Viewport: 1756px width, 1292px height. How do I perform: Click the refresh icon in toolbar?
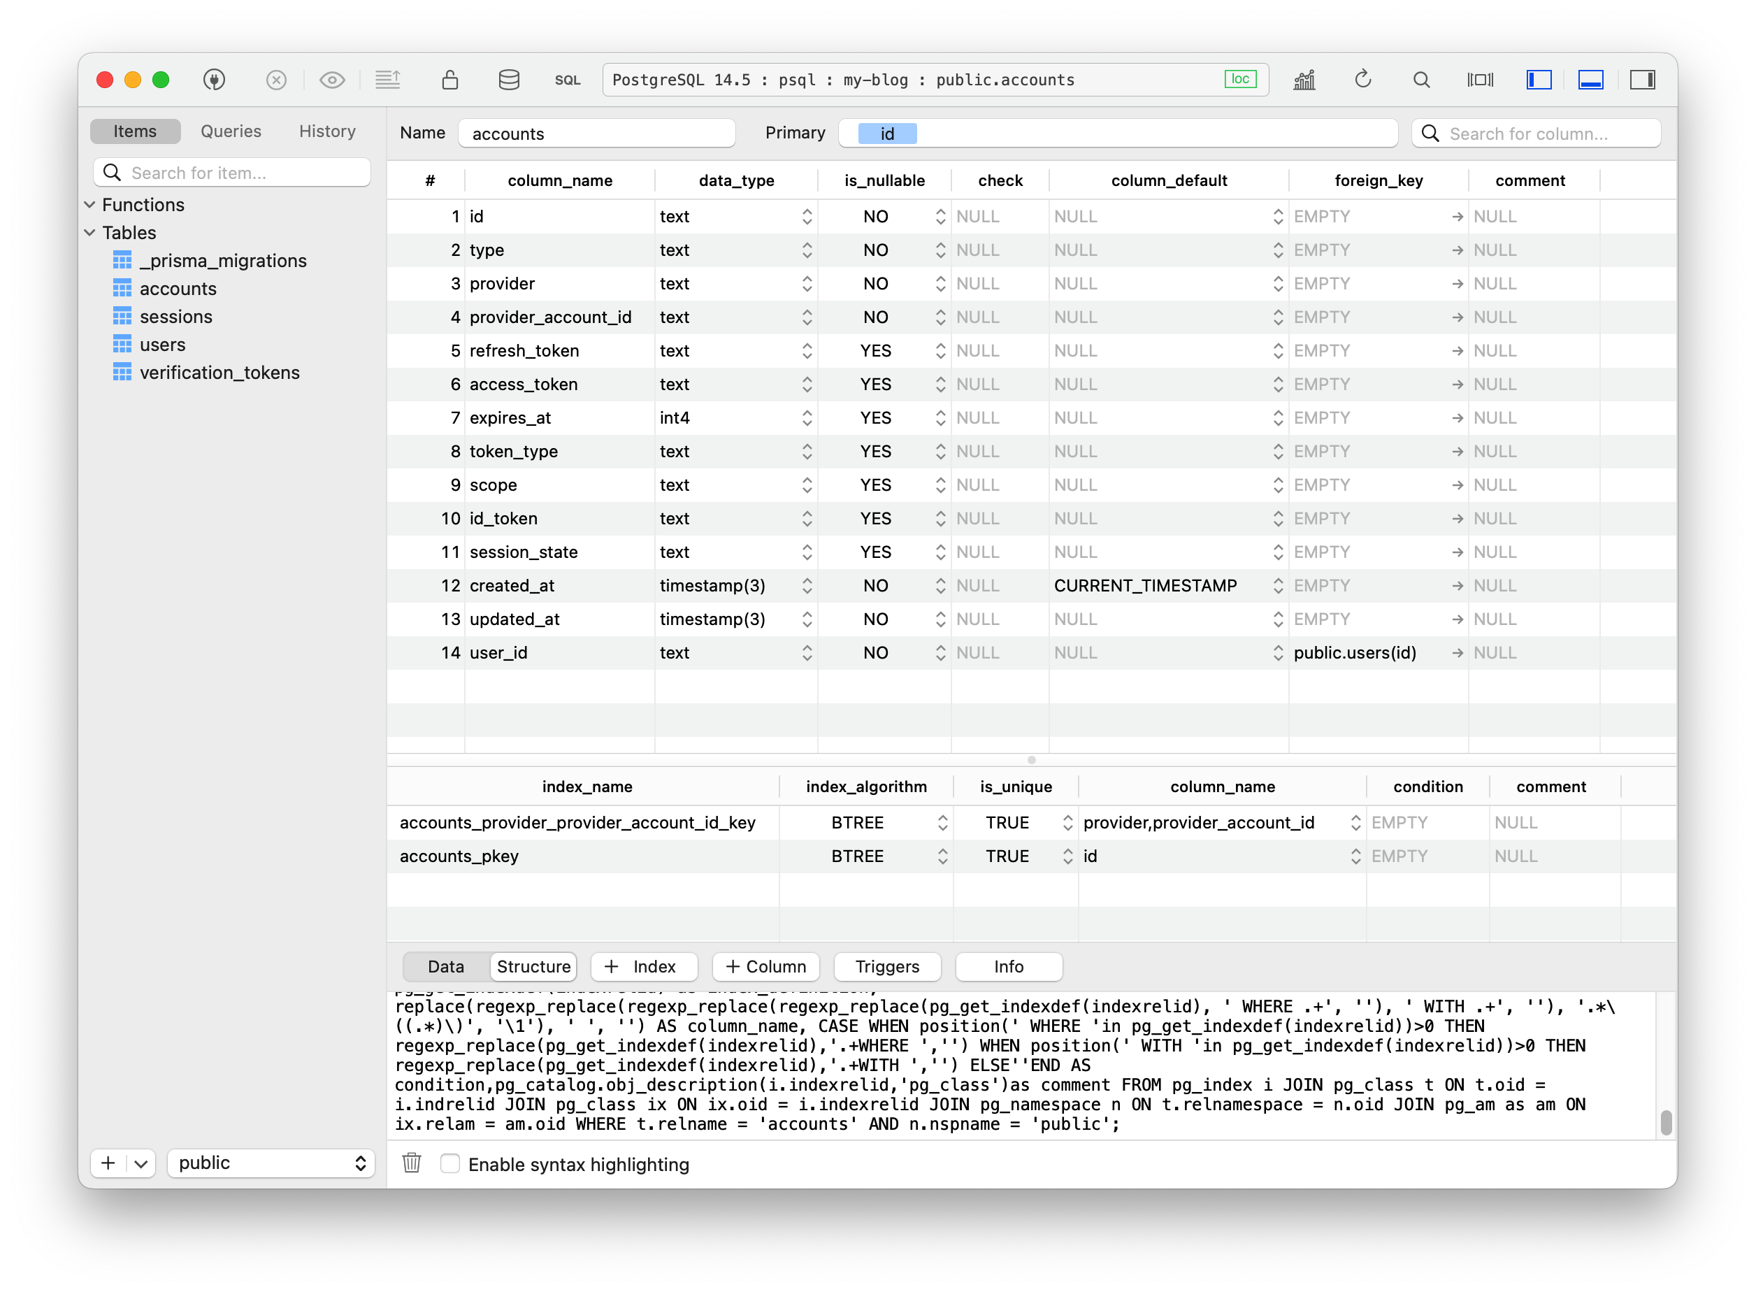tap(1362, 79)
